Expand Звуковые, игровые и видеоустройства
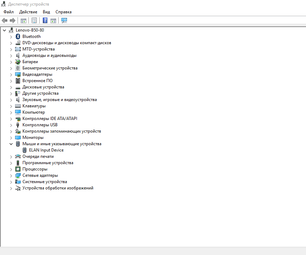 tap(11, 100)
